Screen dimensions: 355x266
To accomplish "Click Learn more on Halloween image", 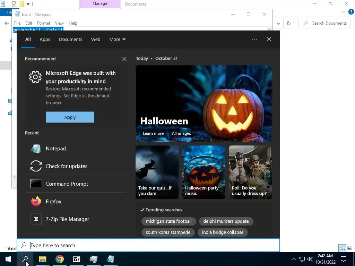I will [x=153, y=133].
